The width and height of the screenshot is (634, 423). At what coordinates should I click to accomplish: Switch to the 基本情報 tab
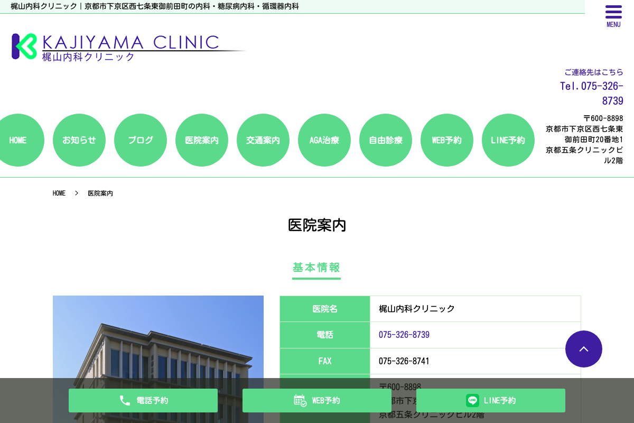pyautogui.click(x=316, y=268)
